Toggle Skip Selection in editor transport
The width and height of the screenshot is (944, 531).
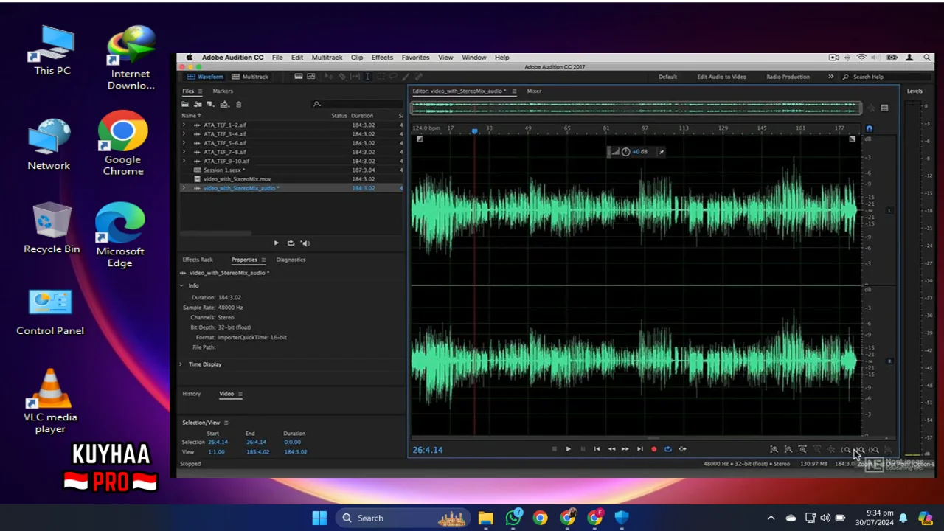click(682, 449)
